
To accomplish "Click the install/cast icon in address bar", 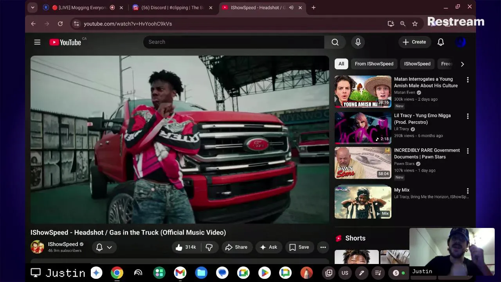I will coord(391,23).
